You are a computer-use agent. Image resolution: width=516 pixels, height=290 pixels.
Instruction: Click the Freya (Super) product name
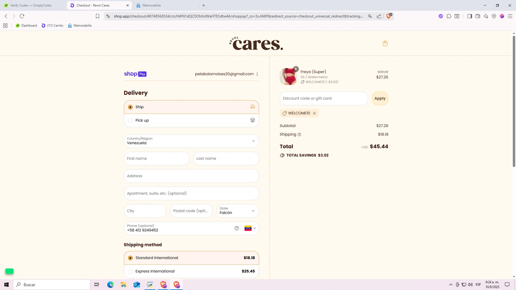[313, 72]
